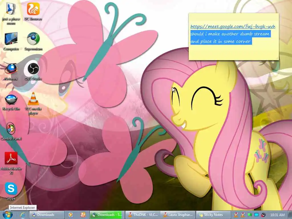Click the 'and place it in some corner' line
Viewport: 292px width, 219px height.
[x=220, y=41]
